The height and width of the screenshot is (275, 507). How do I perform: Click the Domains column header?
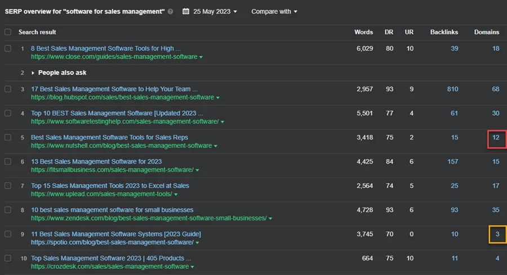pos(487,32)
